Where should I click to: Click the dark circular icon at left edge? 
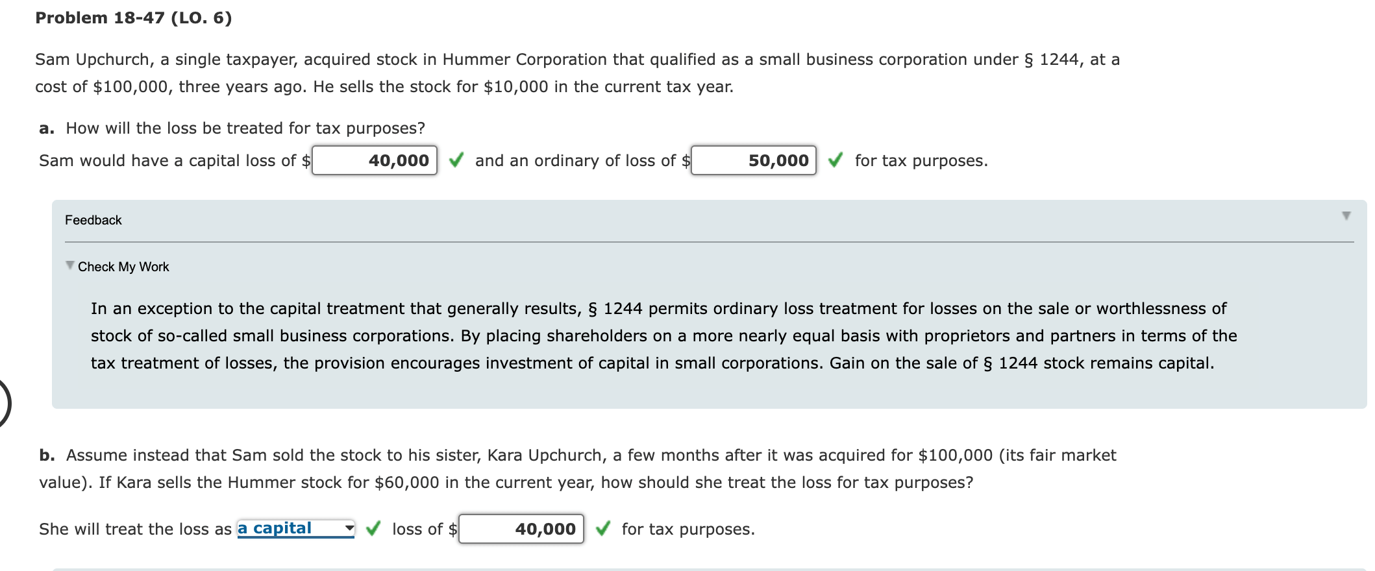(4, 404)
